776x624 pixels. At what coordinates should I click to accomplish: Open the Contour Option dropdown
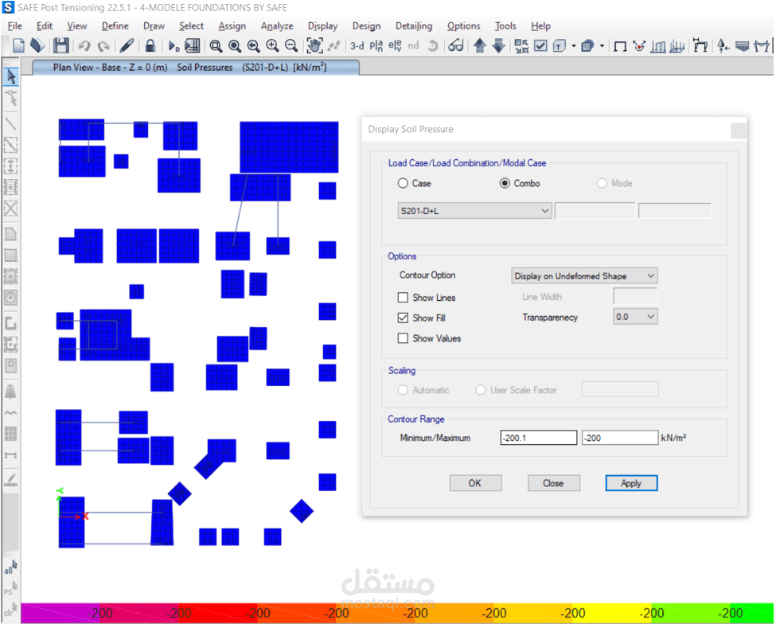point(584,275)
